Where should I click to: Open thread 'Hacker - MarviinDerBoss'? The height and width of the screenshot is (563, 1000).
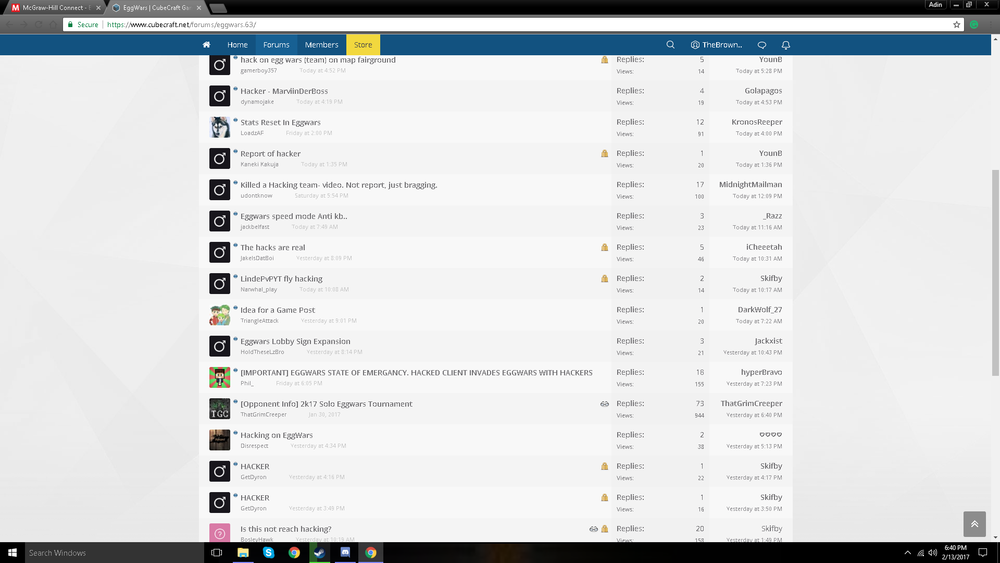[x=284, y=91]
